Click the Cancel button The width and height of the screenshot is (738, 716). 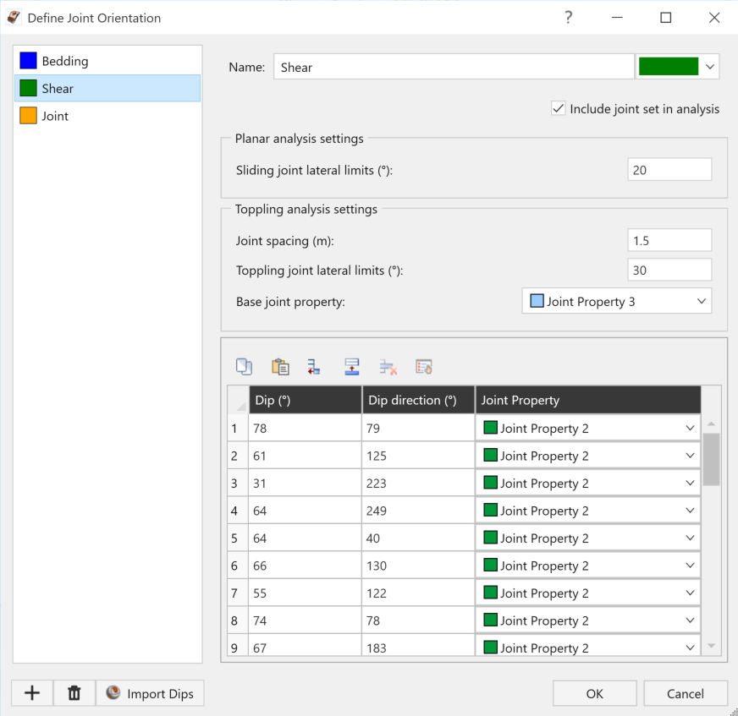pos(686,693)
